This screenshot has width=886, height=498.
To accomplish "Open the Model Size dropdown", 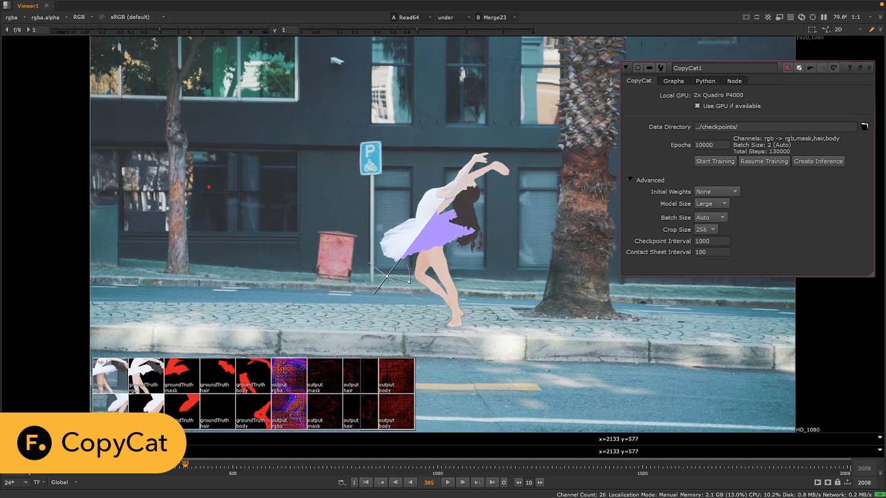I will pos(711,204).
